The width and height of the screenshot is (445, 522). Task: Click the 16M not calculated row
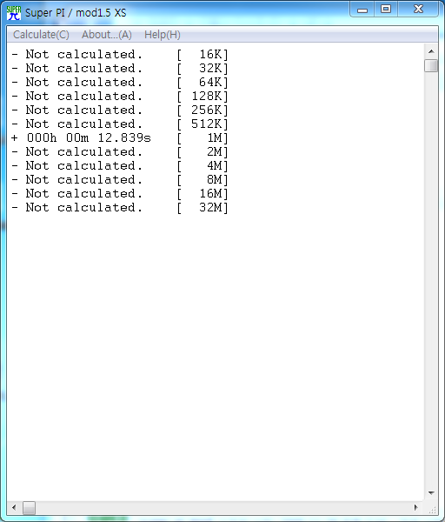120,193
